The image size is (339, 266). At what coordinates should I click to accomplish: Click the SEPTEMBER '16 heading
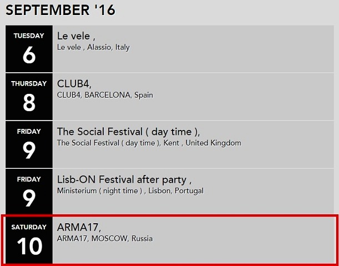(61, 10)
